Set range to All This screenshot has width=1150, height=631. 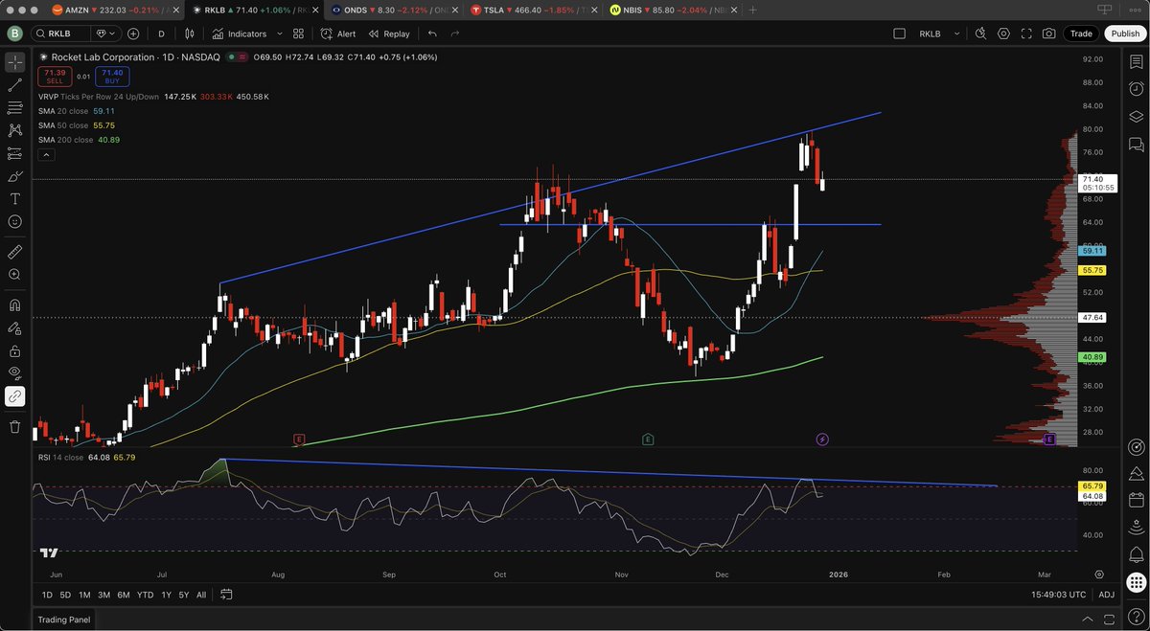pos(201,595)
